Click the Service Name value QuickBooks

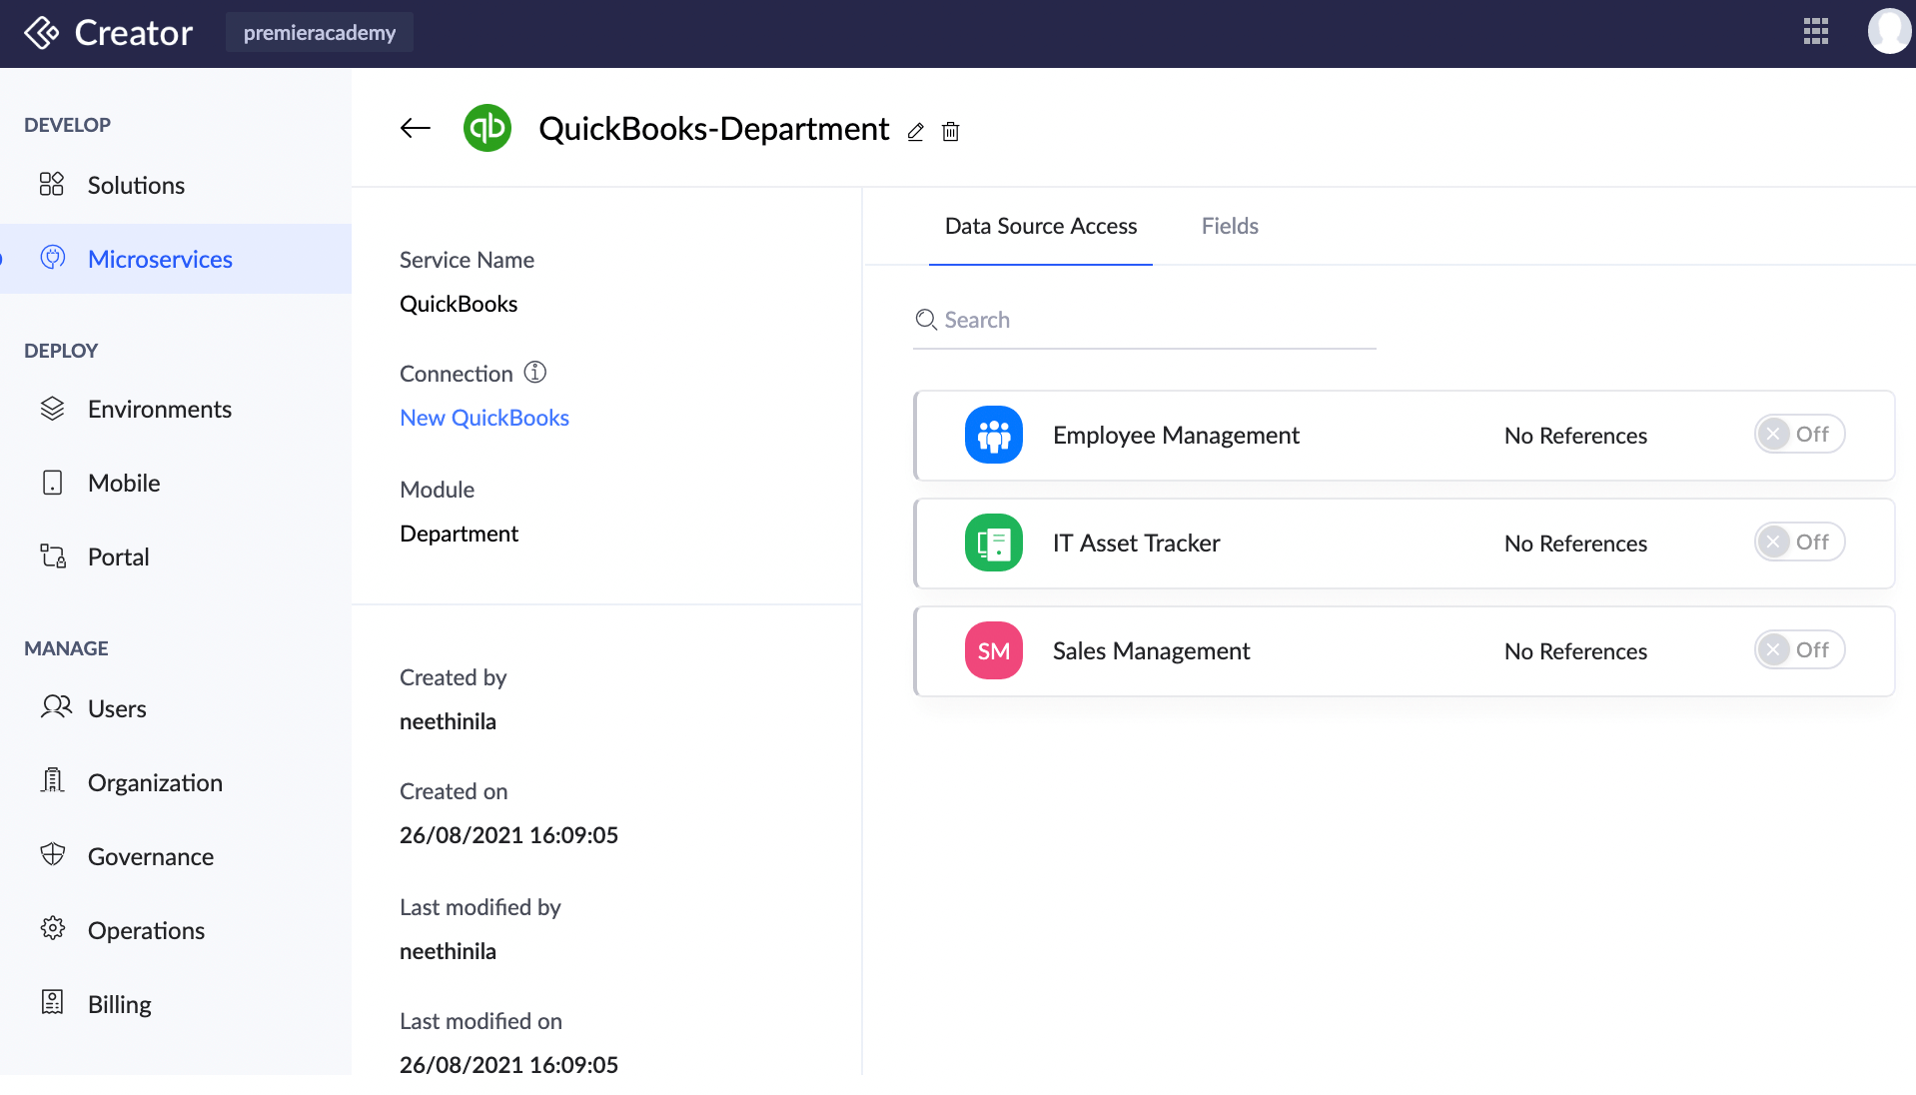[x=459, y=304]
